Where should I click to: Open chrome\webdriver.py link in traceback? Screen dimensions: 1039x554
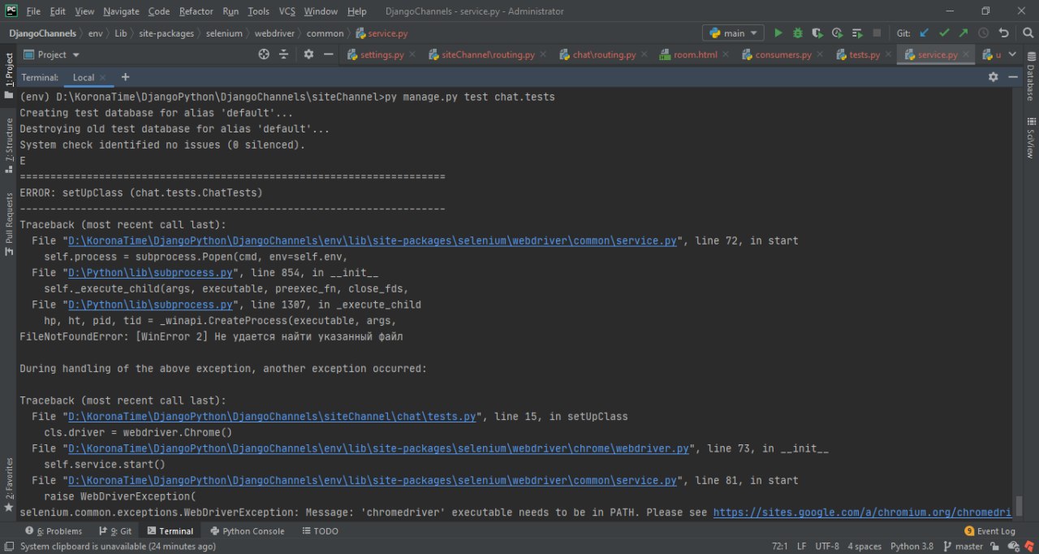pyautogui.click(x=378, y=448)
